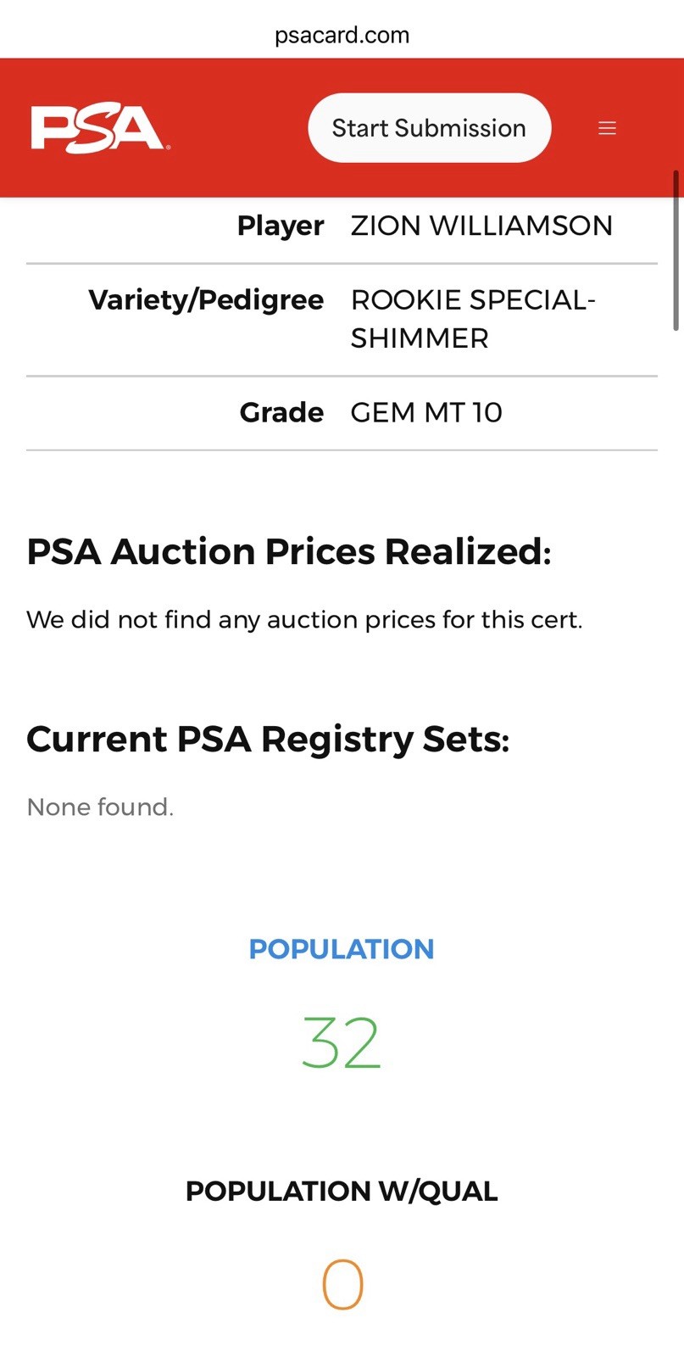Image resolution: width=684 pixels, height=1357 pixels.
Task: Click the ROOKIE SPECIAL-SHIMMER variety text
Action: [x=473, y=319]
